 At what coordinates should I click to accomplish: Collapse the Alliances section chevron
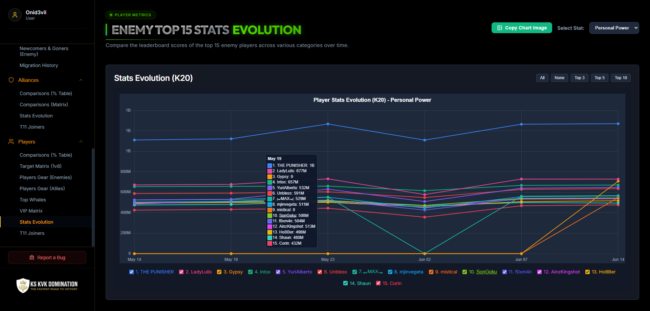point(81,80)
